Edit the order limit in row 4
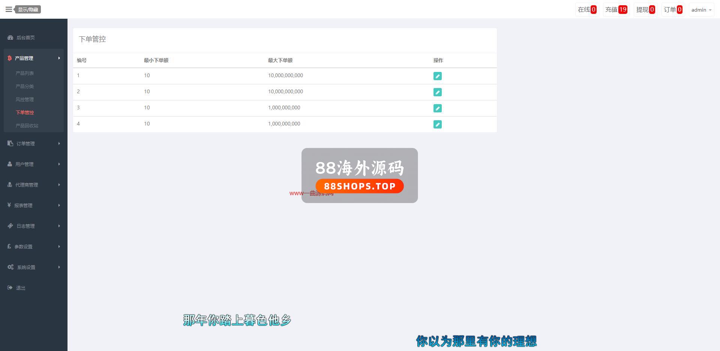The image size is (720, 351). tap(437, 124)
